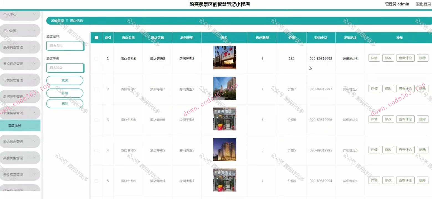Expand the 门票预定管理 sidebar section
This screenshot has height=199, width=432.
(x=19, y=80)
